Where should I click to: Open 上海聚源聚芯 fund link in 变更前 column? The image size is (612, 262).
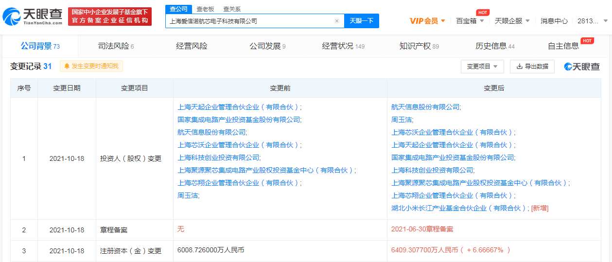tap(266, 170)
